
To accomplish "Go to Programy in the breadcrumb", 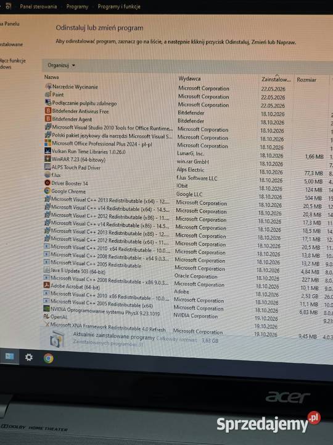I will coord(77,7).
